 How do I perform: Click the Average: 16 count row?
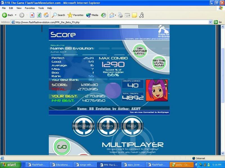point(73,65)
